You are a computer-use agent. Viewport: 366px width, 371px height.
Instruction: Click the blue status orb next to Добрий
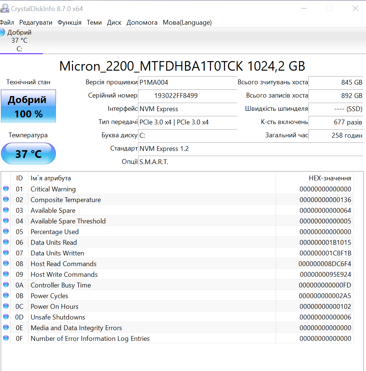coord(2,32)
